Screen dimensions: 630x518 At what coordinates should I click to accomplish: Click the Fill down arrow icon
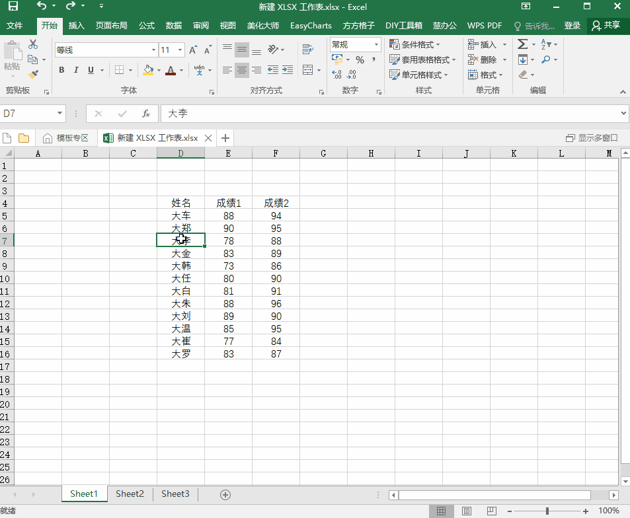click(x=523, y=59)
